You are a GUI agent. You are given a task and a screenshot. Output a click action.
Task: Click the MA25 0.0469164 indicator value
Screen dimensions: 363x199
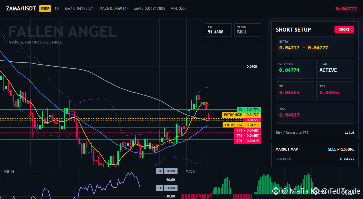click(114, 8)
